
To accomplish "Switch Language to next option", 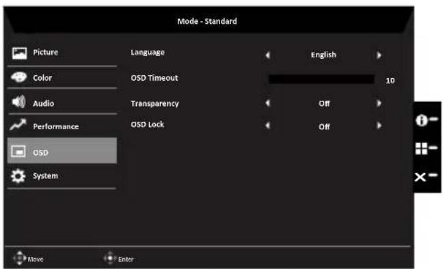I will pyautogui.click(x=379, y=55).
